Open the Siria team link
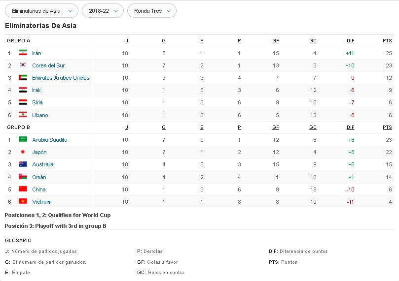 (37, 102)
